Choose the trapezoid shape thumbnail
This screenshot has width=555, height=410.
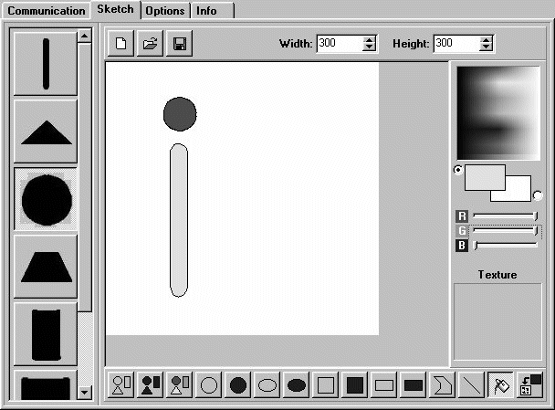click(x=46, y=267)
